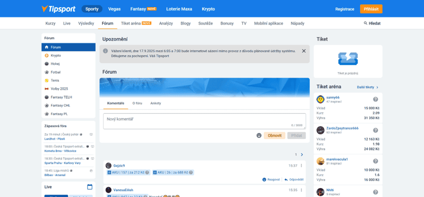Focus the Nový komentář text field
The height and width of the screenshot is (197, 424).
(x=205, y=121)
